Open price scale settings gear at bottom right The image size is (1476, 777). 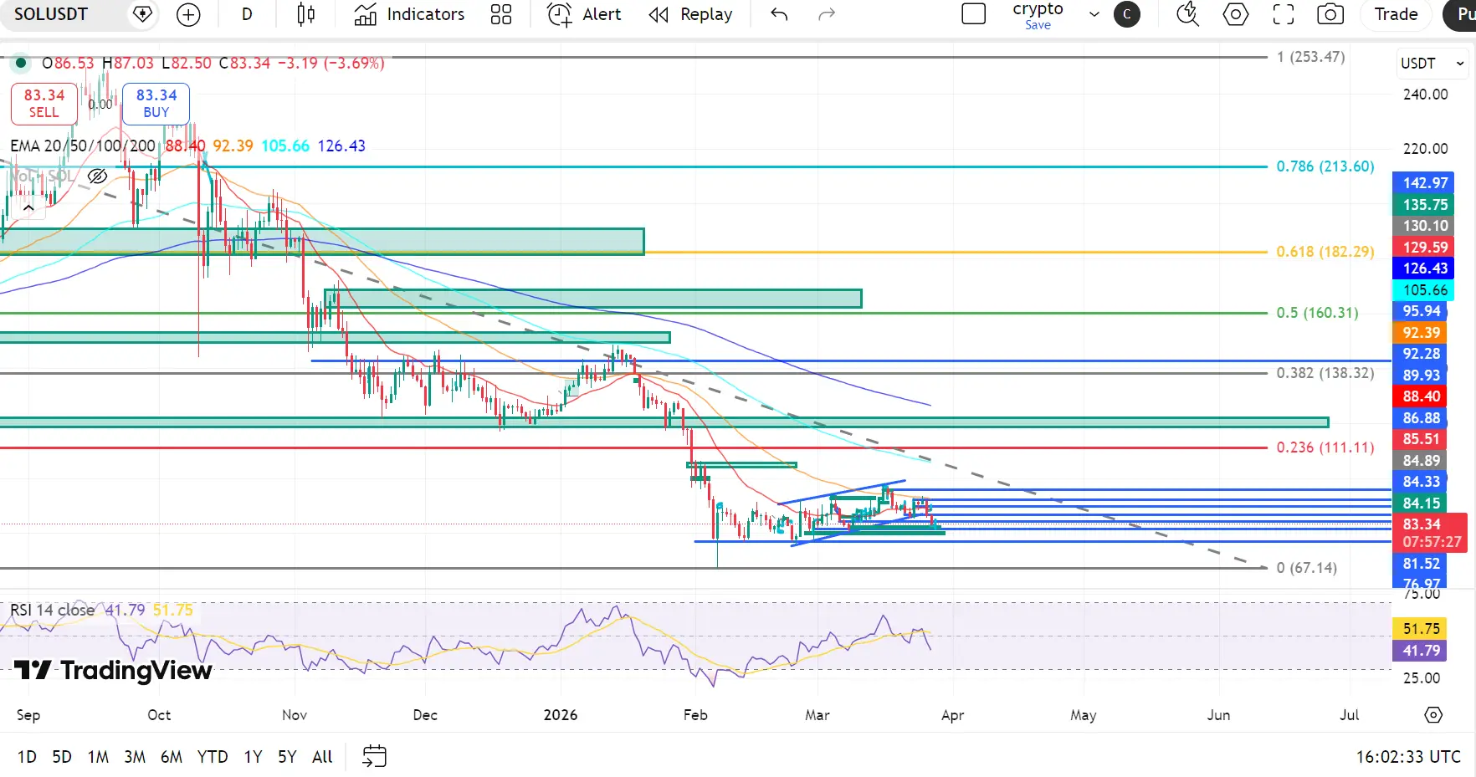1433,715
